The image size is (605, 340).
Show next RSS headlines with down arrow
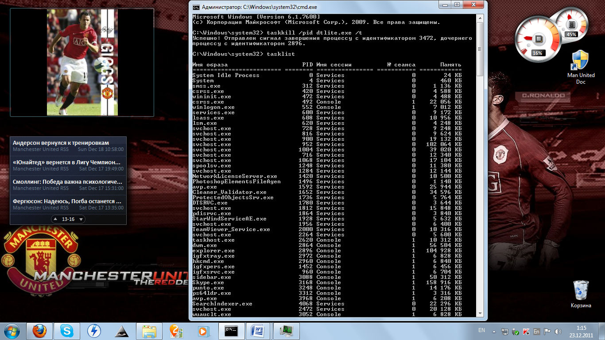coord(81,219)
